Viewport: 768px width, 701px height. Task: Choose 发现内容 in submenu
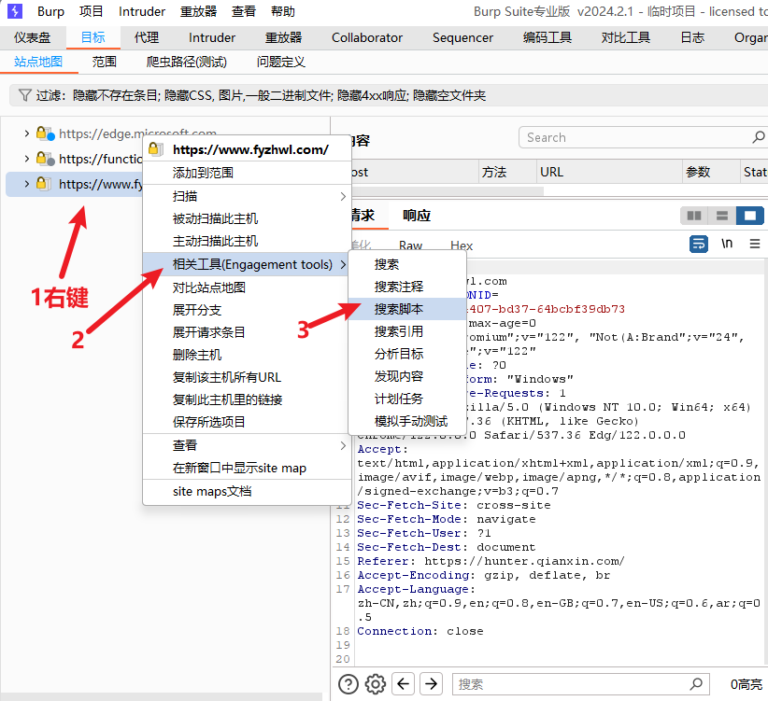click(x=407, y=377)
